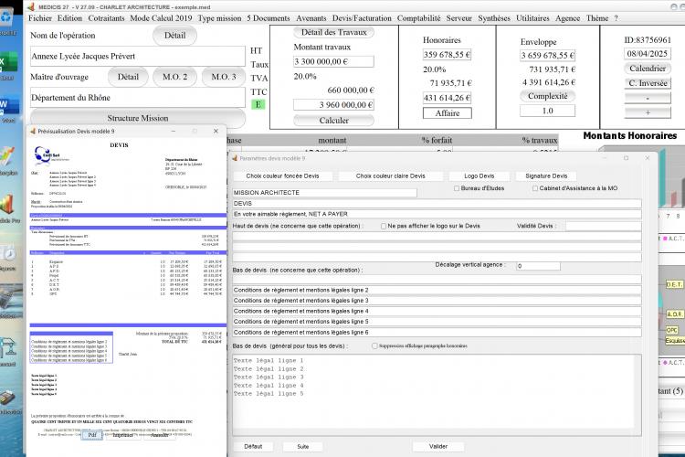Click the Valider button
685x457 pixels.
pyautogui.click(x=438, y=447)
